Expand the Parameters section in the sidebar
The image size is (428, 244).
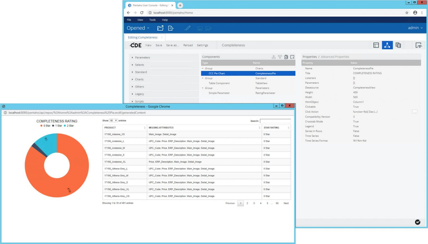click(142, 57)
